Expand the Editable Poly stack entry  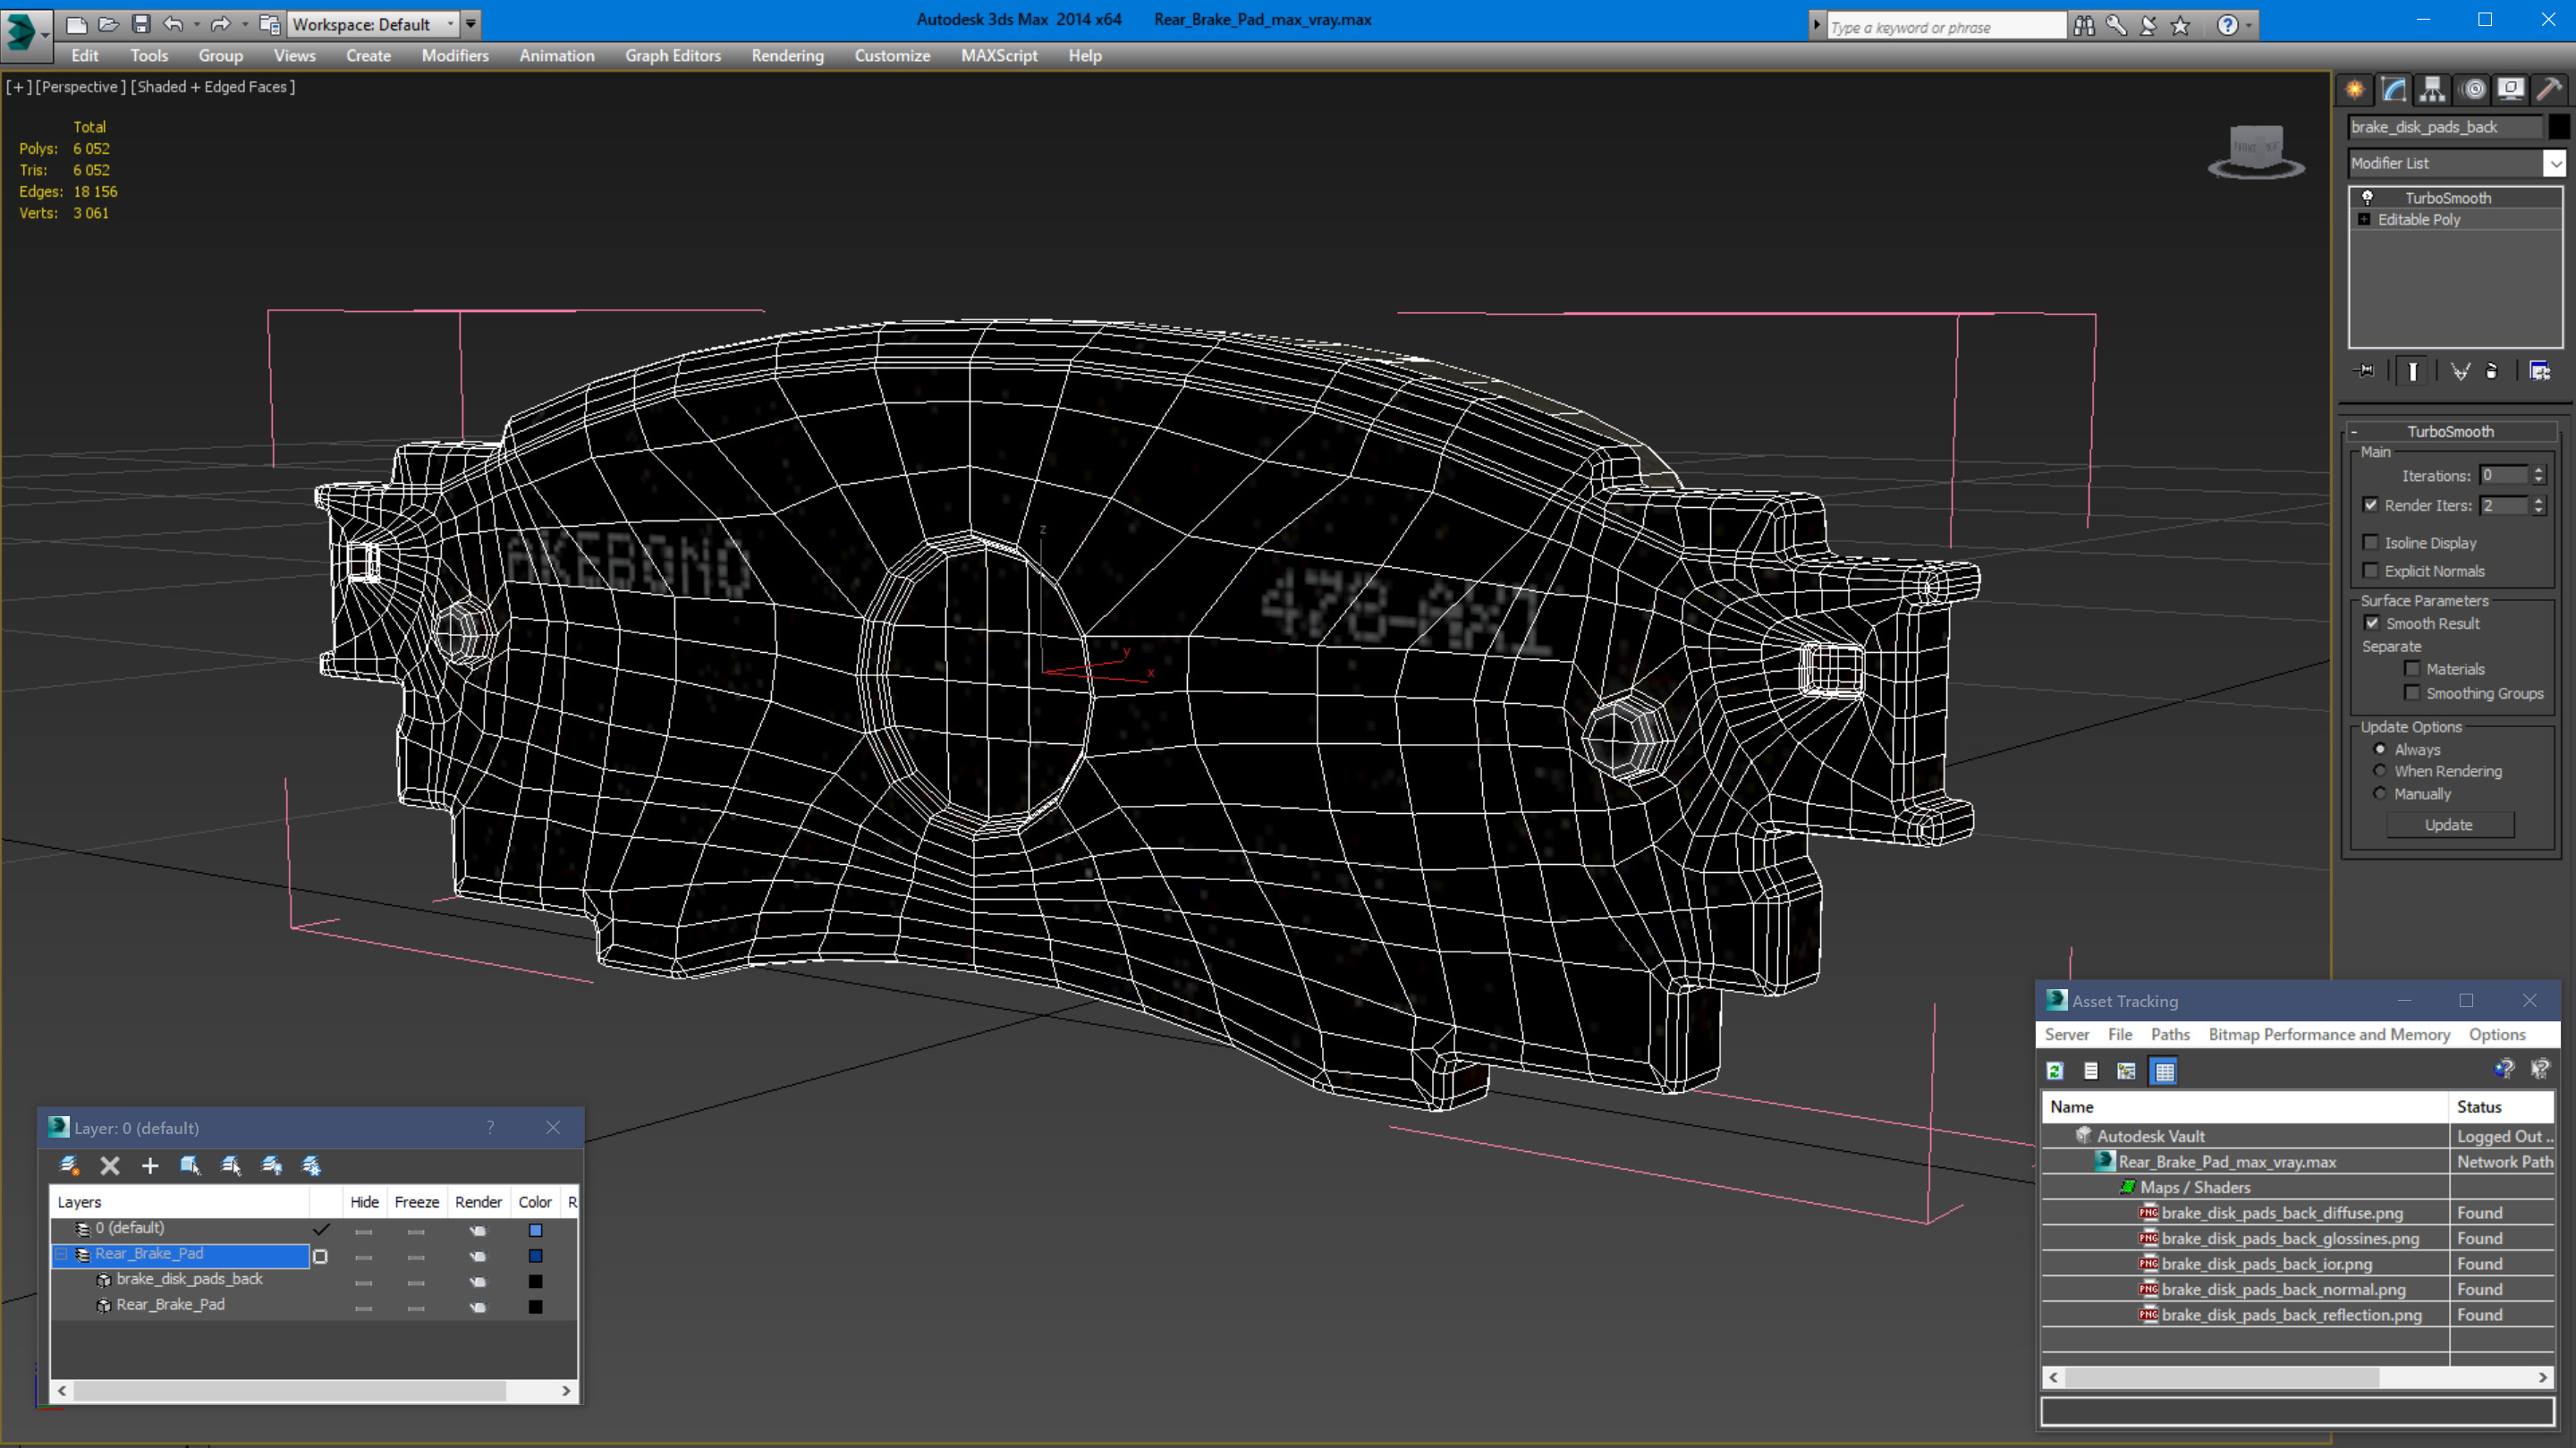click(x=2364, y=220)
